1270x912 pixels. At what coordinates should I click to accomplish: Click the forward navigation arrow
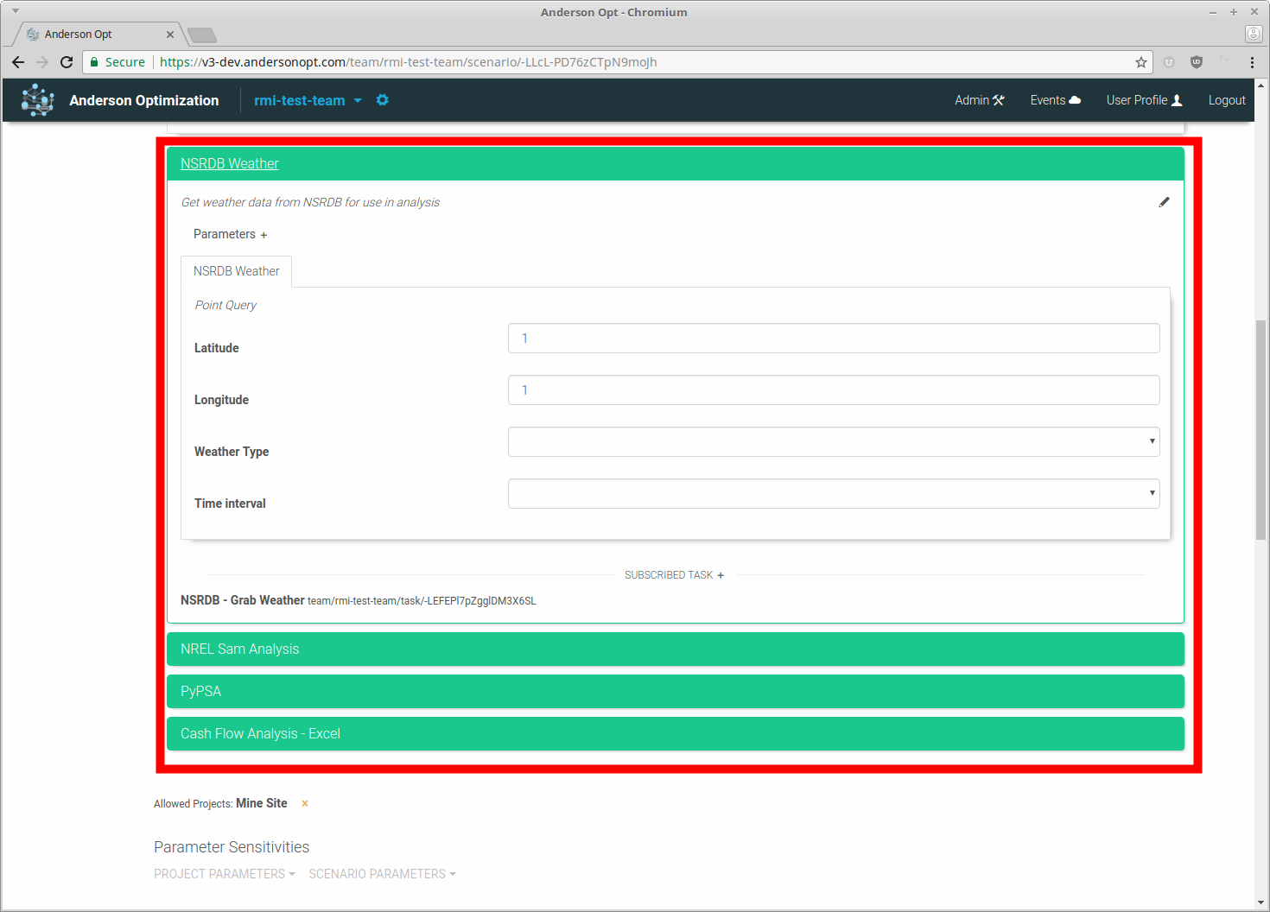pyautogui.click(x=42, y=62)
